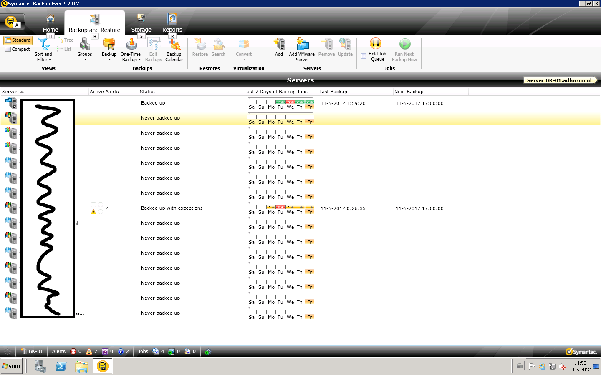Click the red error alerts icon in status bar

[x=73, y=351]
